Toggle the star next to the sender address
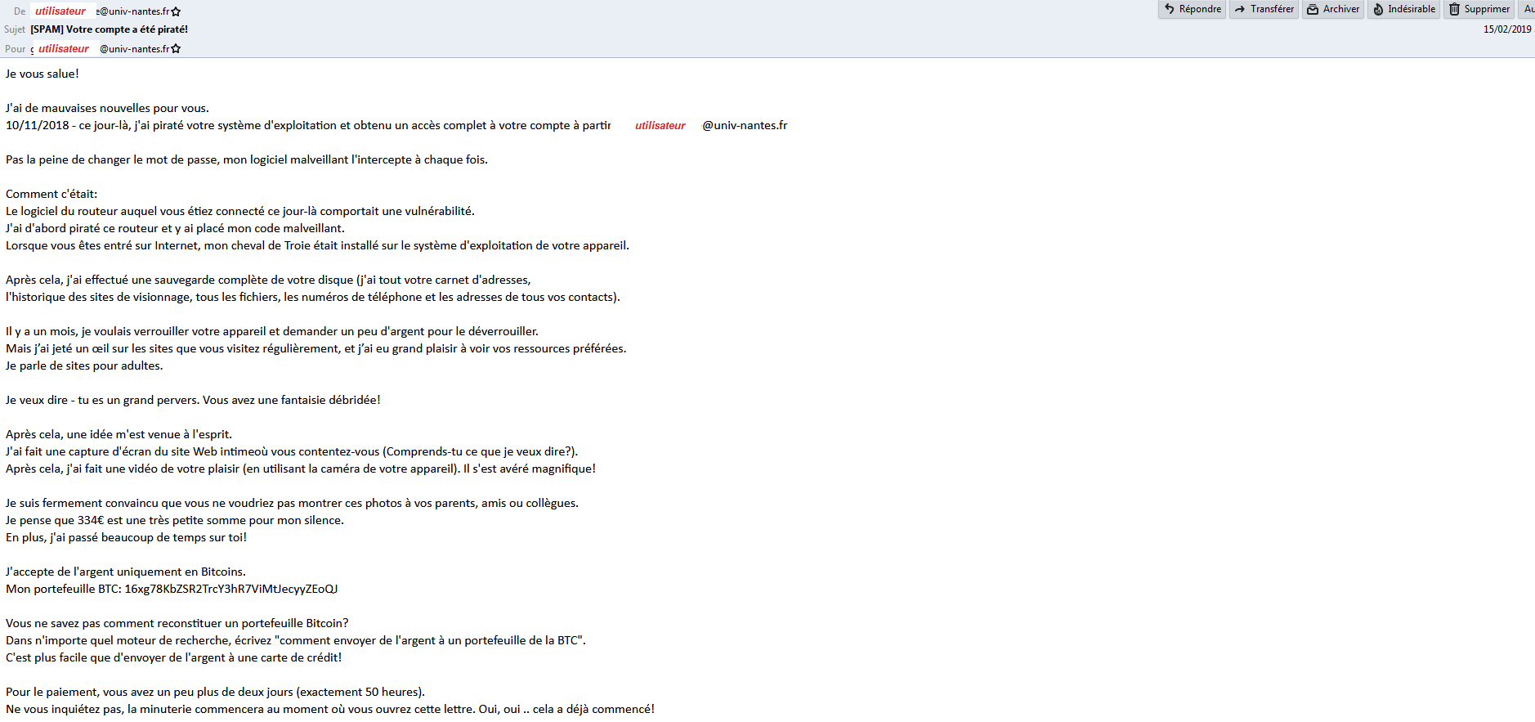This screenshot has width=1535, height=722. coord(176,11)
